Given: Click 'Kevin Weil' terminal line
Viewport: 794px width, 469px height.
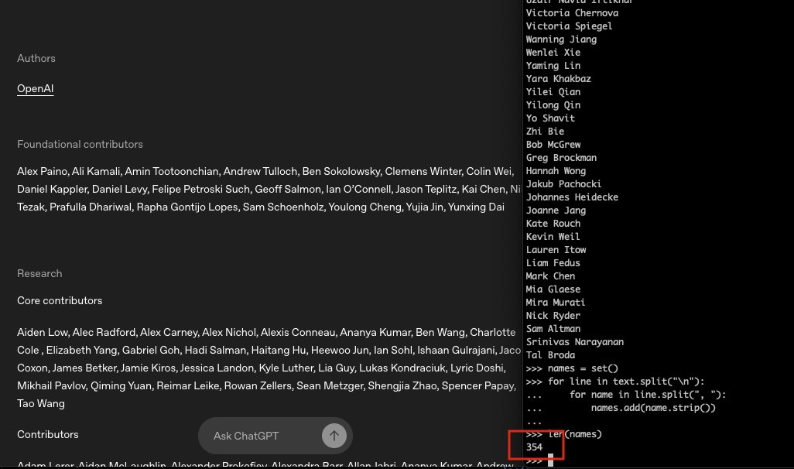Looking at the screenshot, I should coord(553,237).
